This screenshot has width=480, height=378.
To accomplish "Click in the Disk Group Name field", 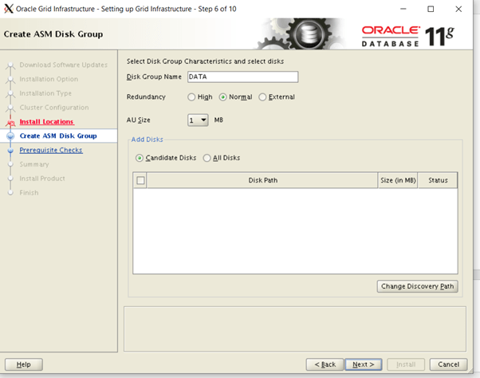I will click(x=242, y=77).
